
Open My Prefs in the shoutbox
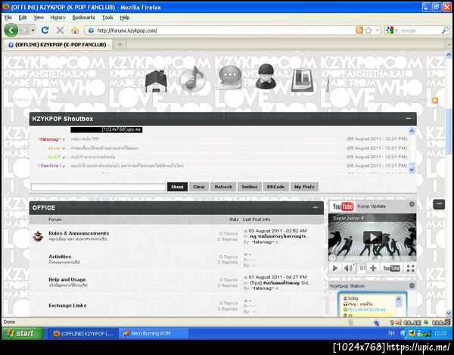click(x=304, y=187)
